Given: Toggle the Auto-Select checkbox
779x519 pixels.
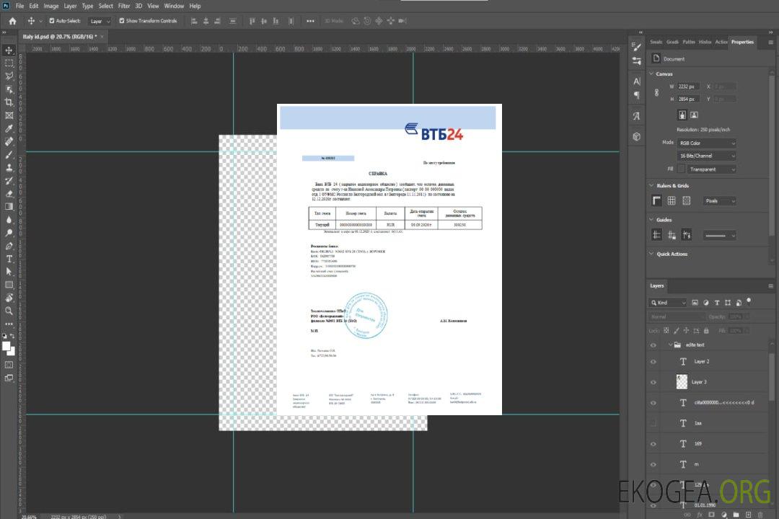Looking at the screenshot, I should 50,21.
